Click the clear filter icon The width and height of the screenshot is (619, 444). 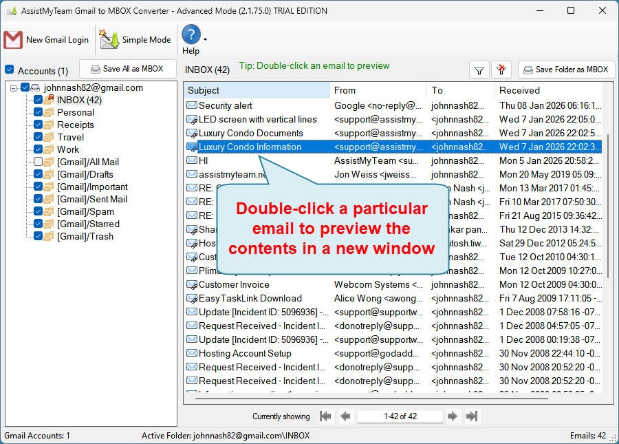click(x=502, y=70)
